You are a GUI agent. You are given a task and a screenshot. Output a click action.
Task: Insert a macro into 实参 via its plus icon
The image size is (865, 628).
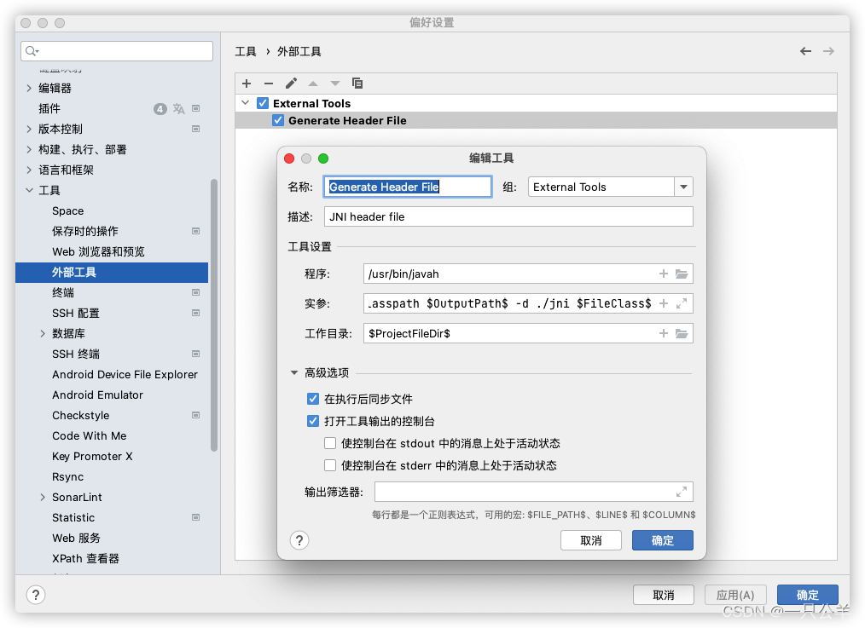pos(665,303)
